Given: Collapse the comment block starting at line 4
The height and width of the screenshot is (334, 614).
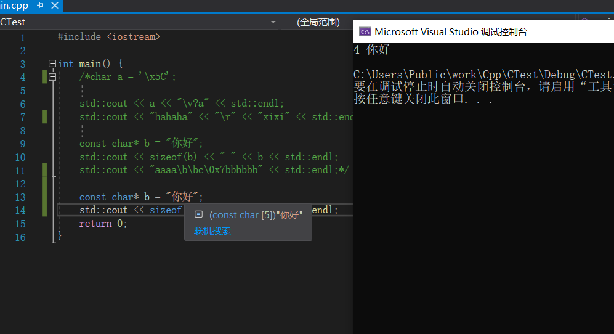Looking at the screenshot, I should click(x=52, y=77).
